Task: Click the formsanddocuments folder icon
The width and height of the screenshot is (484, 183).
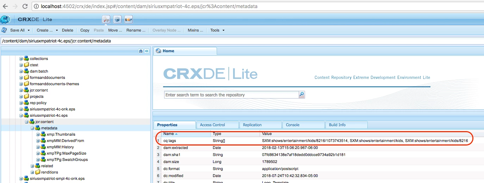Action: (26, 77)
